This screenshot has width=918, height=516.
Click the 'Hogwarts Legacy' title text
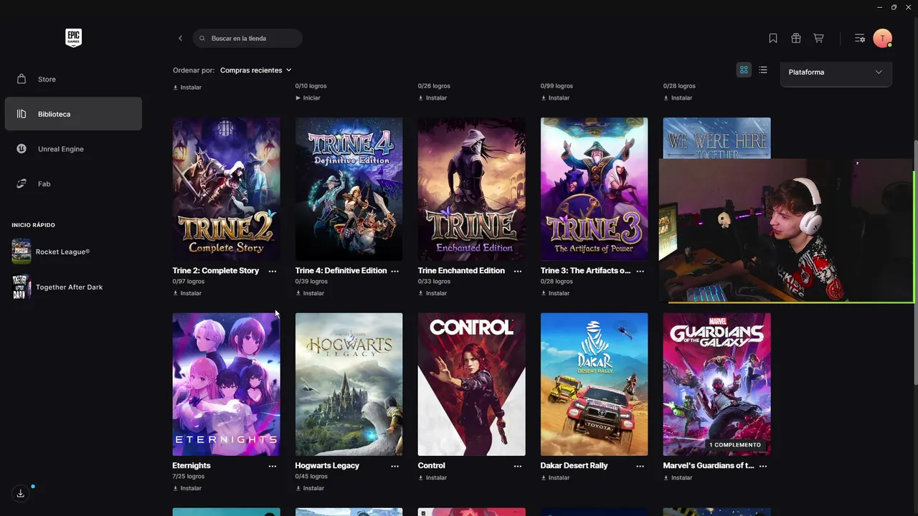pos(327,466)
